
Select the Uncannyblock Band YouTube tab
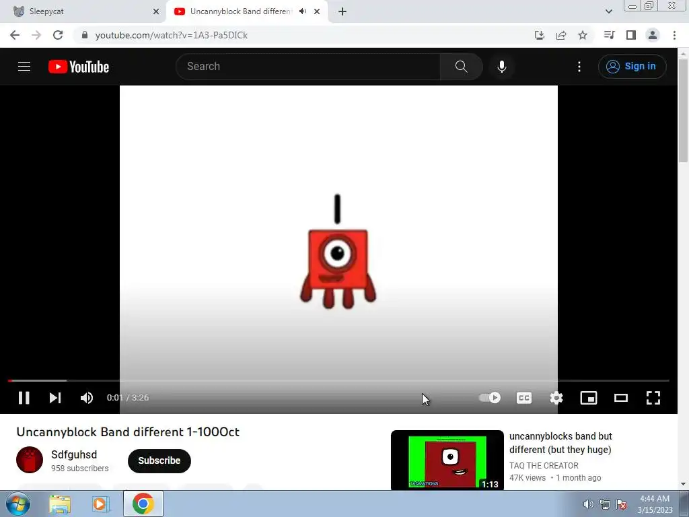click(x=240, y=11)
